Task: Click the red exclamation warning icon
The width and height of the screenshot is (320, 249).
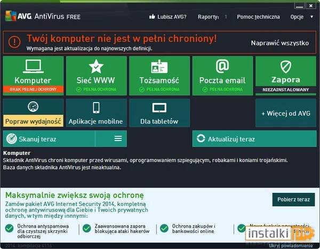Action: point(14,42)
